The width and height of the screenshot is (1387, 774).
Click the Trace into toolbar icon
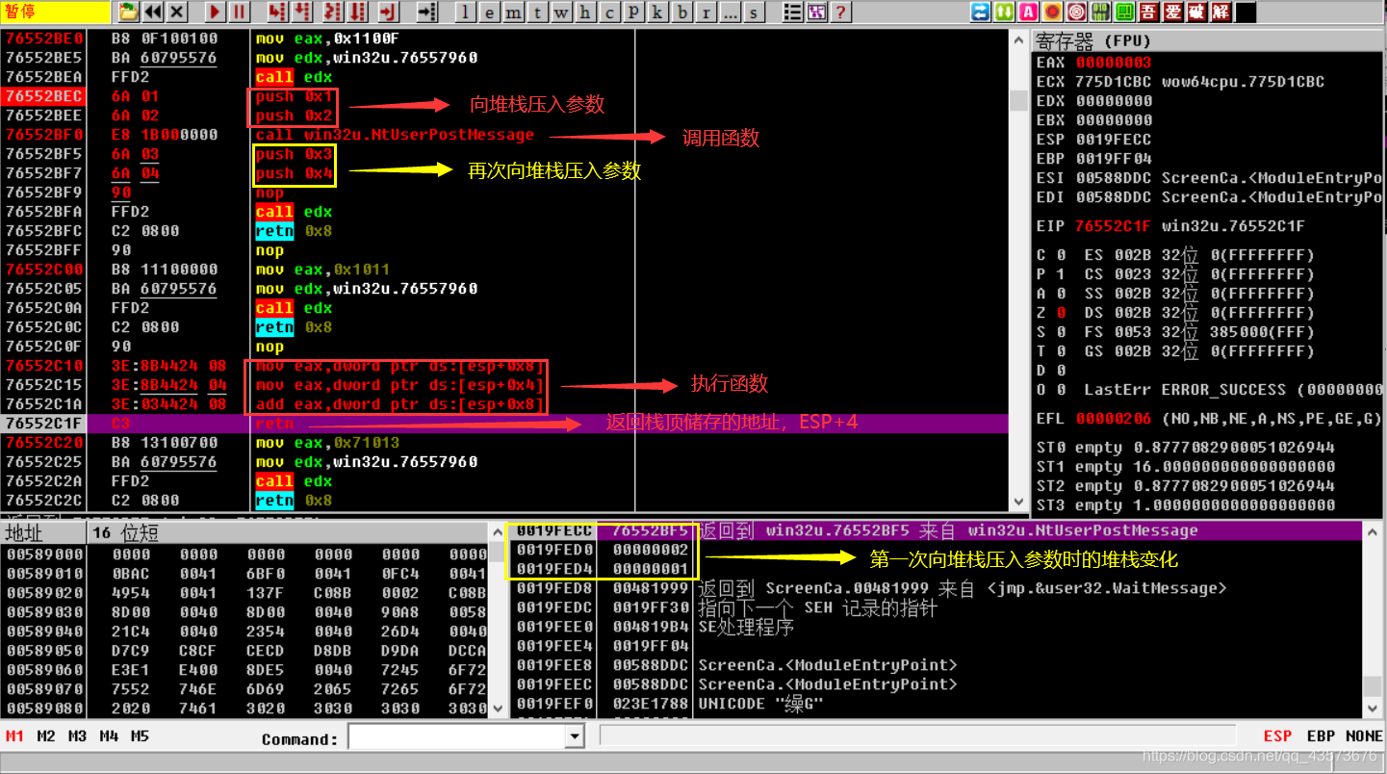tap(333, 13)
